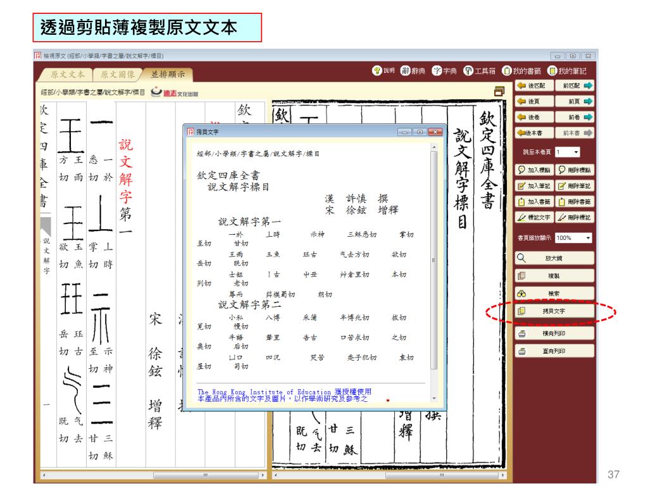Go to 前頁 page
Image resolution: width=648 pixels, height=486 pixels.
point(575,101)
